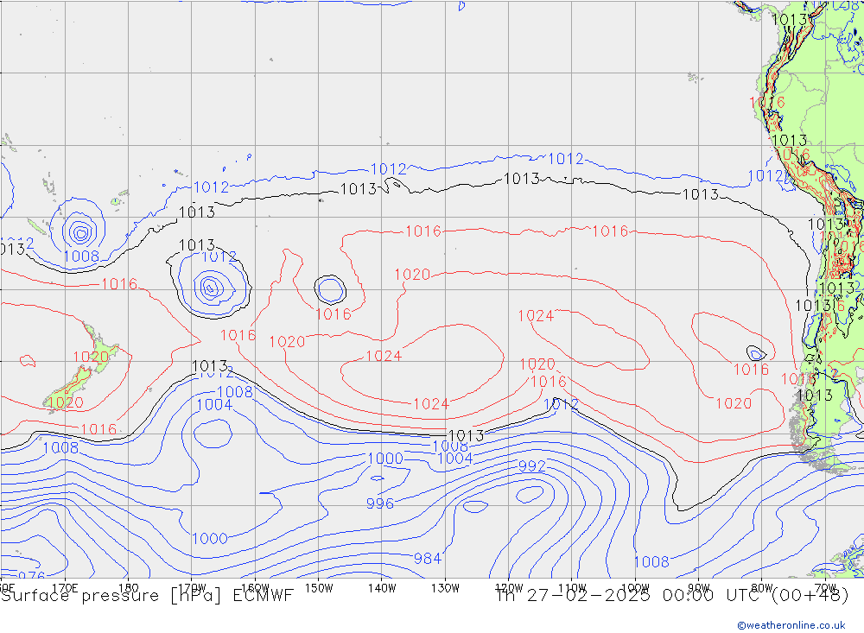The height and width of the screenshot is (633, 864).
Task: Click the 992 isobar label
Action: [x=531, y=466]
